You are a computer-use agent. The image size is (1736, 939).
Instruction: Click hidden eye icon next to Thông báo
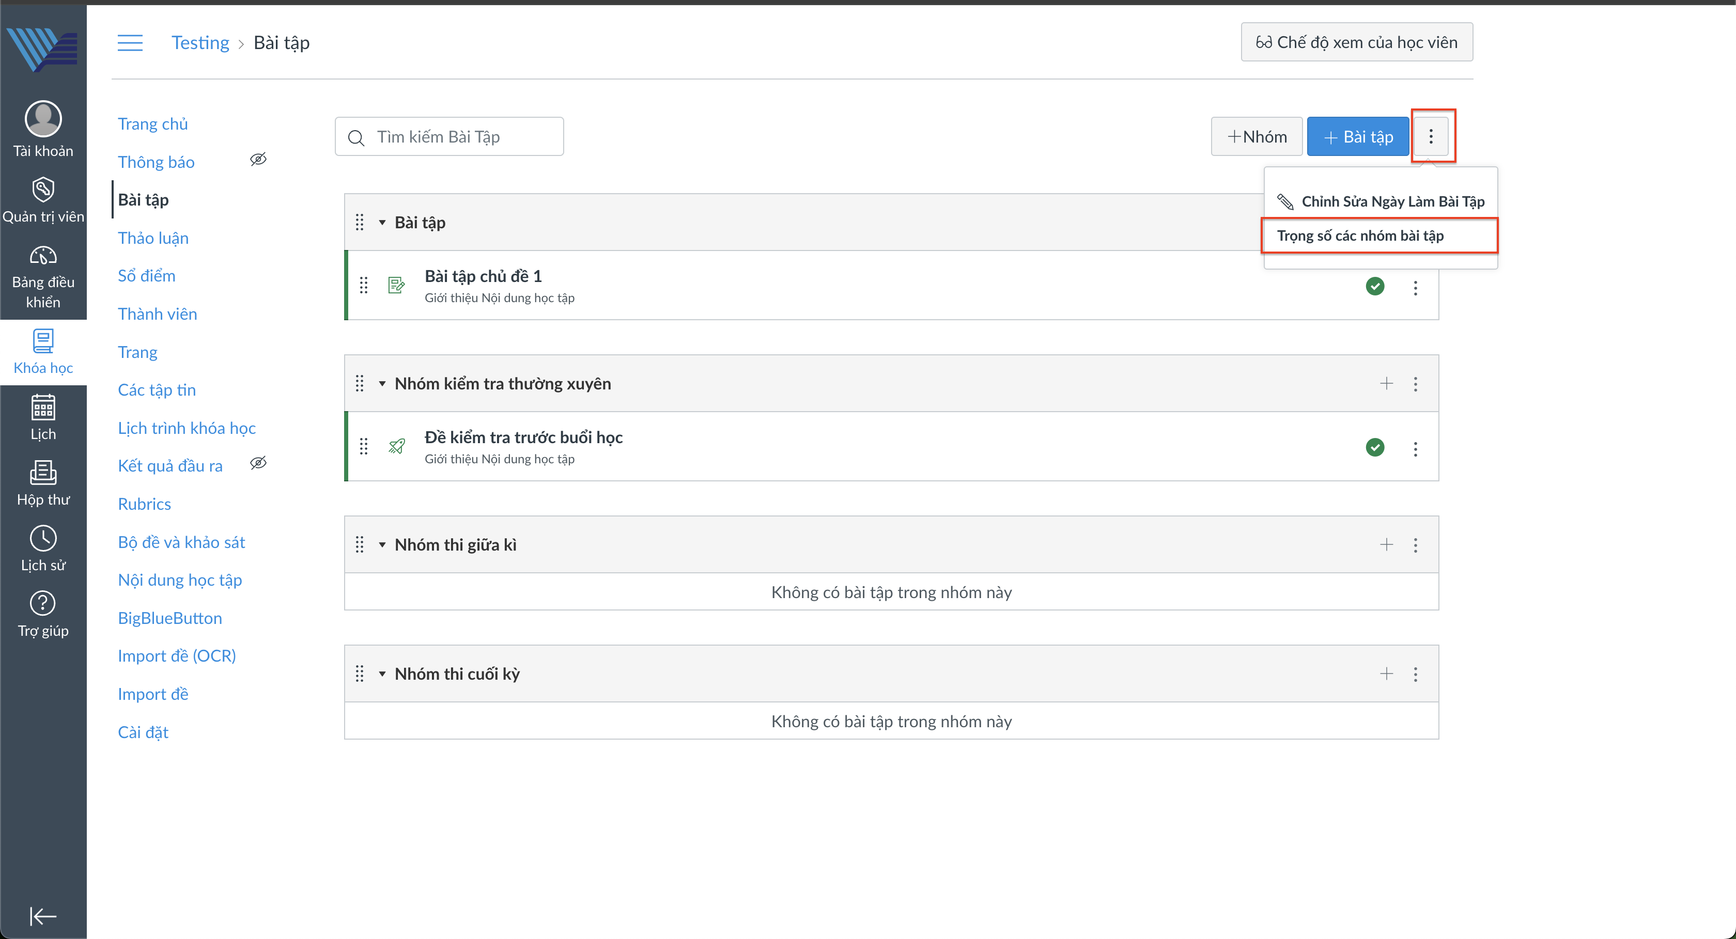pyautogui.click(x=258, y=160)
